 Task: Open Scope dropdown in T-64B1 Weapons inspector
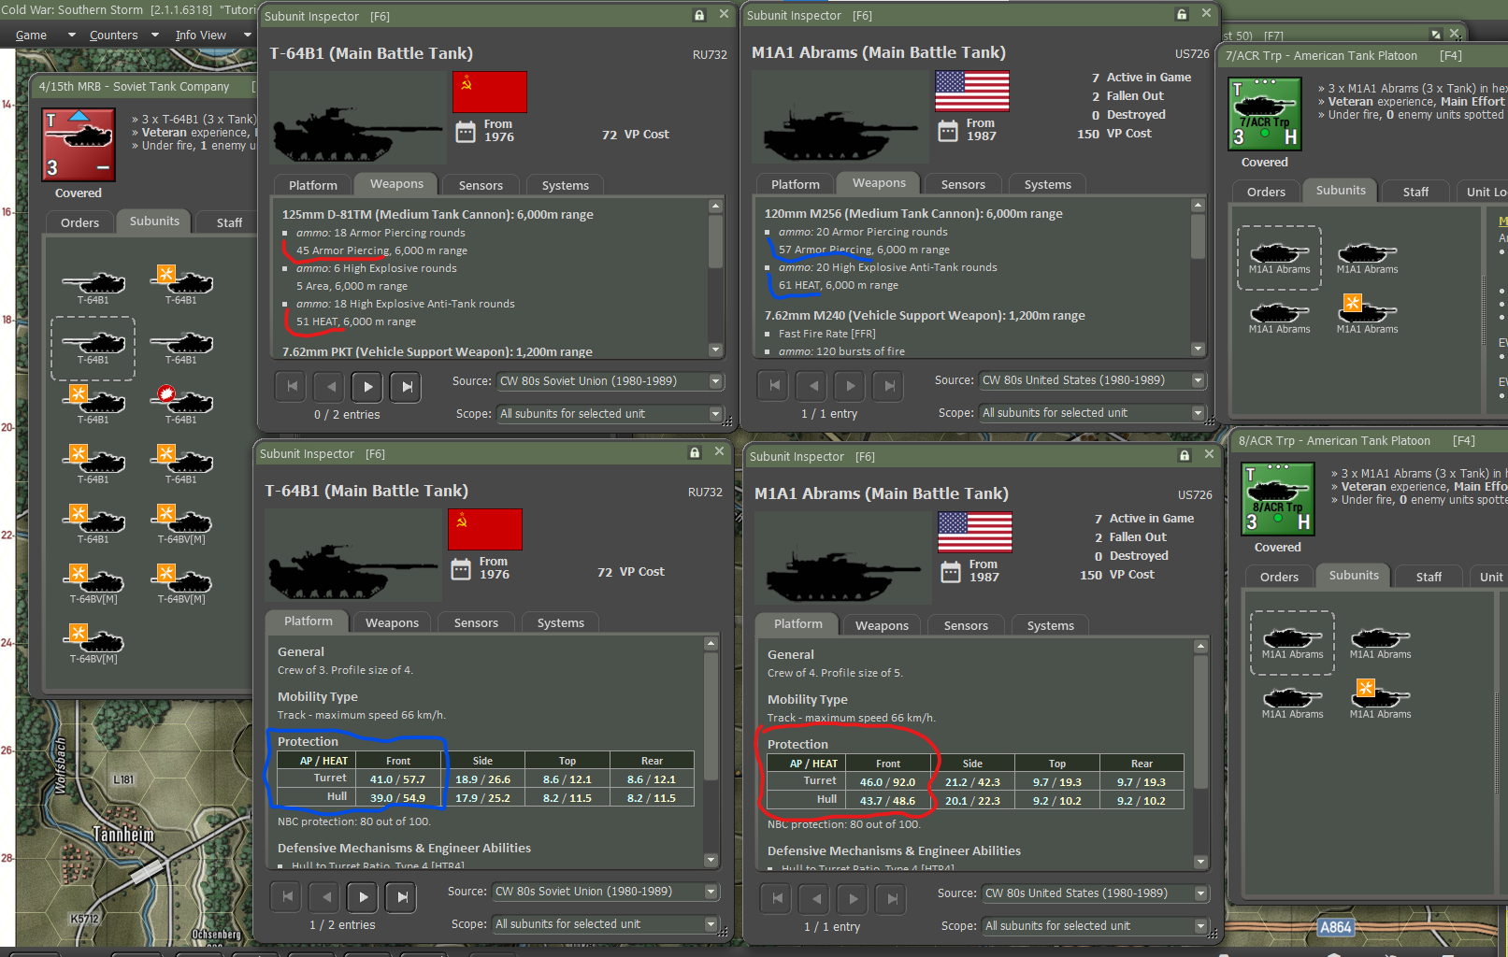610,413
